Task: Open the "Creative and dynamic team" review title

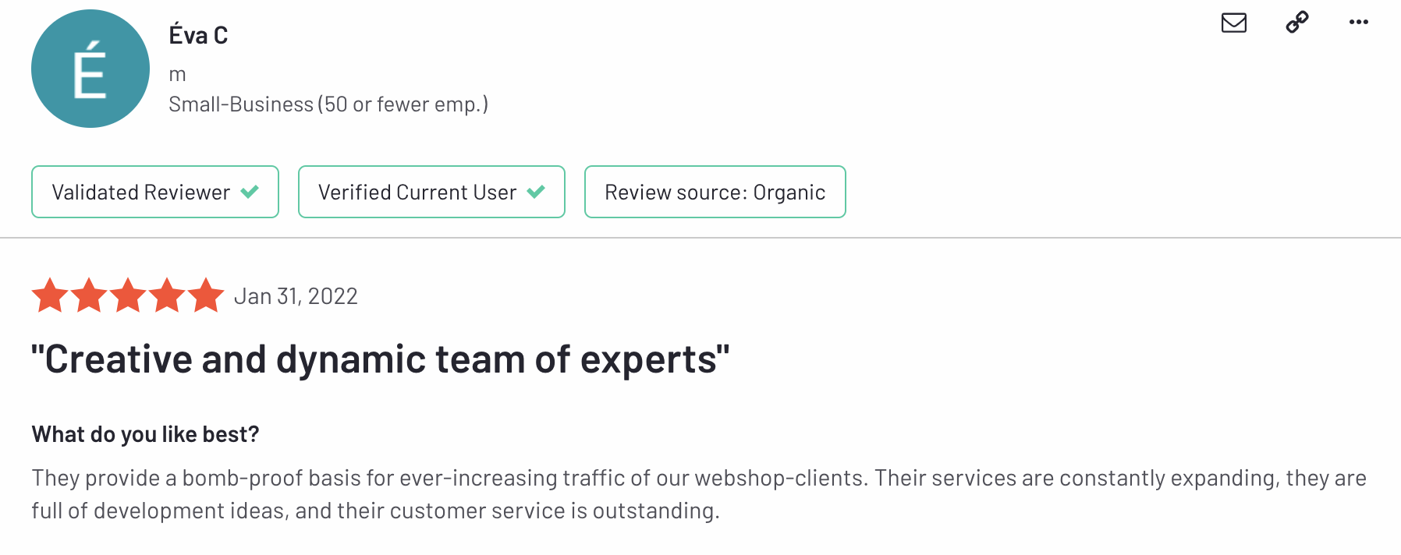Action: point(381,359)
